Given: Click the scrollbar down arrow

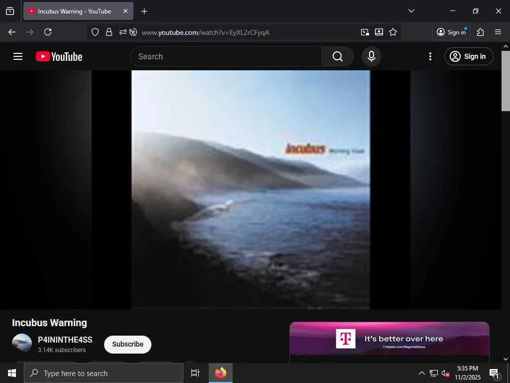Looking at the screenshot, I should 506,359.
